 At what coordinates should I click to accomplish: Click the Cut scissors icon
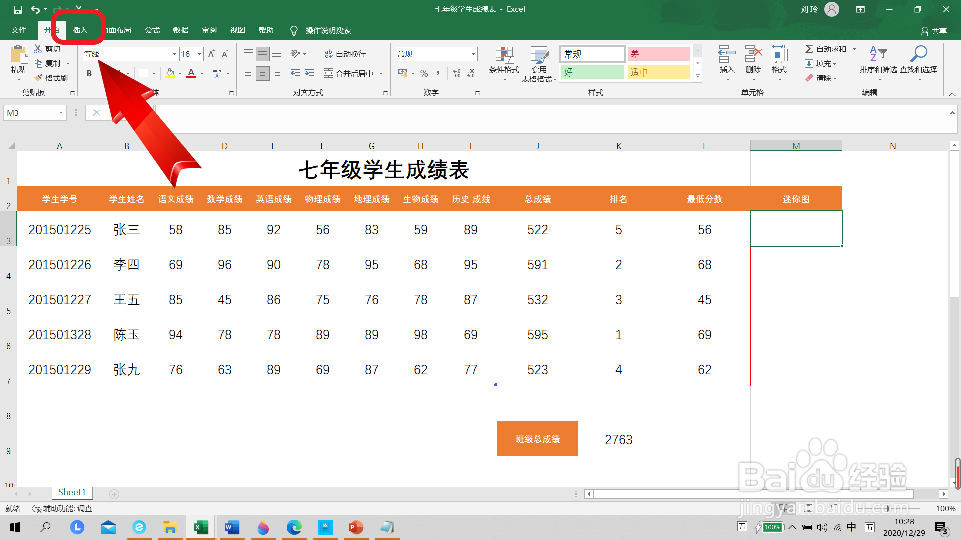tap(38, 49)
